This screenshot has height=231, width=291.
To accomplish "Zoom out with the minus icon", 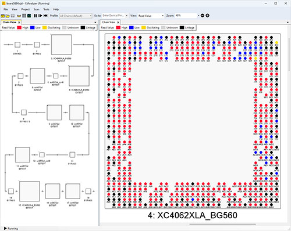I will (203, 16).
